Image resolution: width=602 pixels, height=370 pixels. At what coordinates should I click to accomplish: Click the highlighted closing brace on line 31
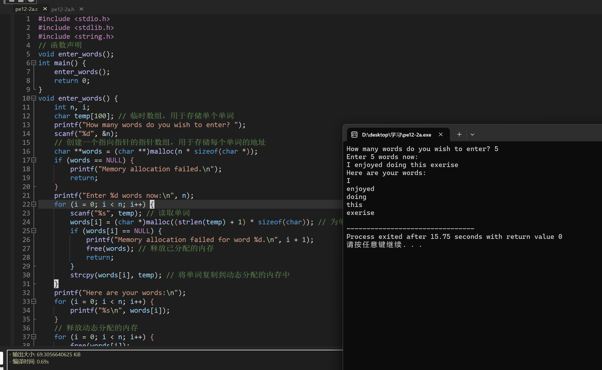click(x=56, y=284)
